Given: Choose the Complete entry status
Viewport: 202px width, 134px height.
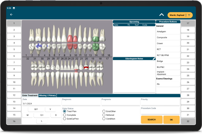Looking at the screenshot, I should coord(65,115).
